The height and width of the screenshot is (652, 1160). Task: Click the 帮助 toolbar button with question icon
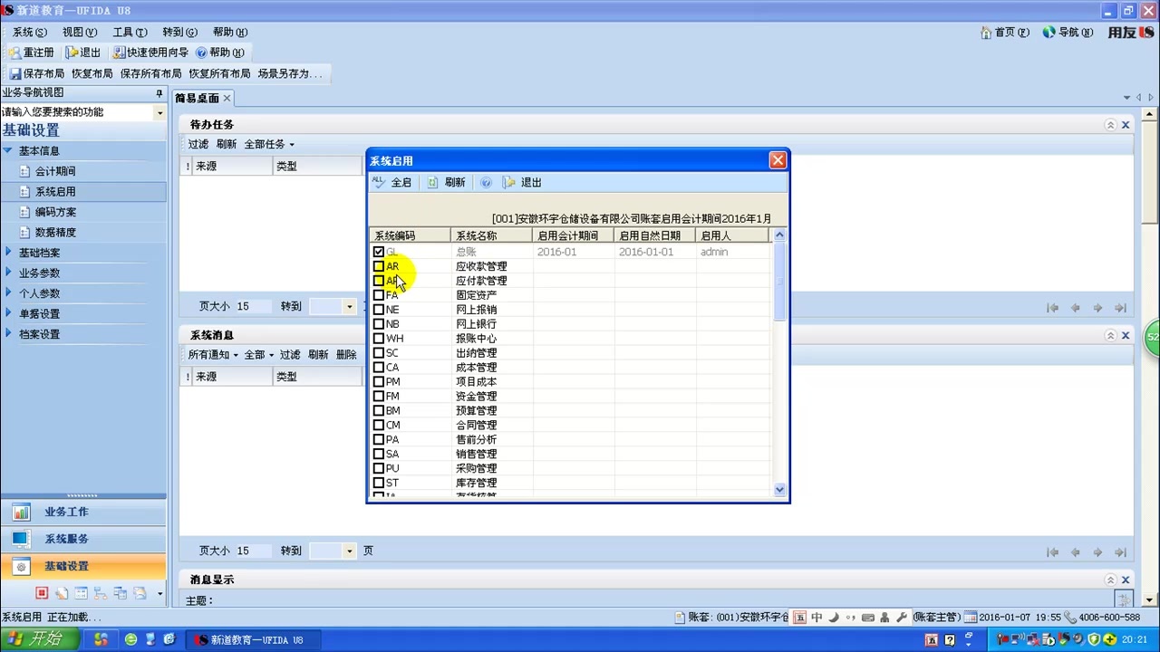[220, 53]
